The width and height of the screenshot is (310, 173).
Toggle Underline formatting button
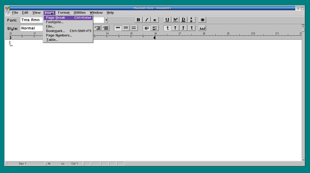[167, 20]
